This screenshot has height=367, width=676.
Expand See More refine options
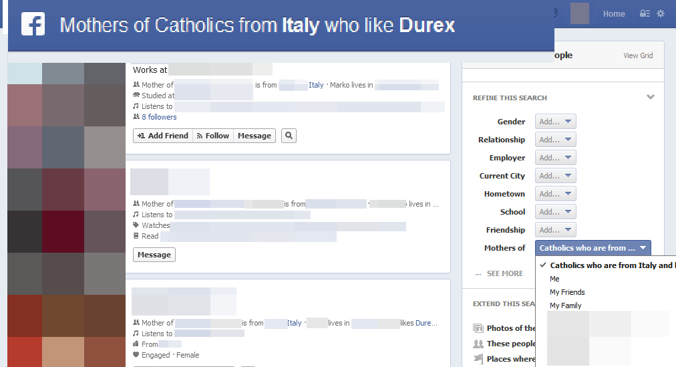point(499,273)
